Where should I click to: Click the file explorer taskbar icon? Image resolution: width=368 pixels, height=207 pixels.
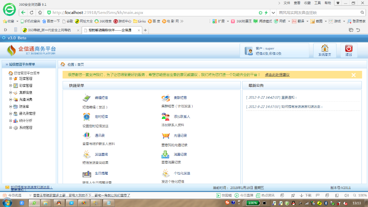point(45,203)
